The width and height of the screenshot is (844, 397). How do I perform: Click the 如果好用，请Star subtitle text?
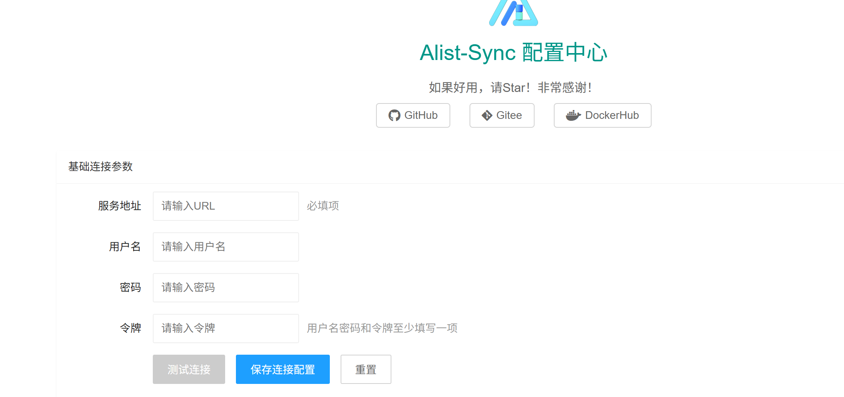pos(510,88)
